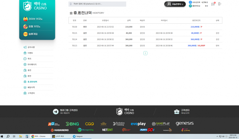Open Chrome in the Windows taskbar
Screen dimensions: 239x139
point(40,136)
